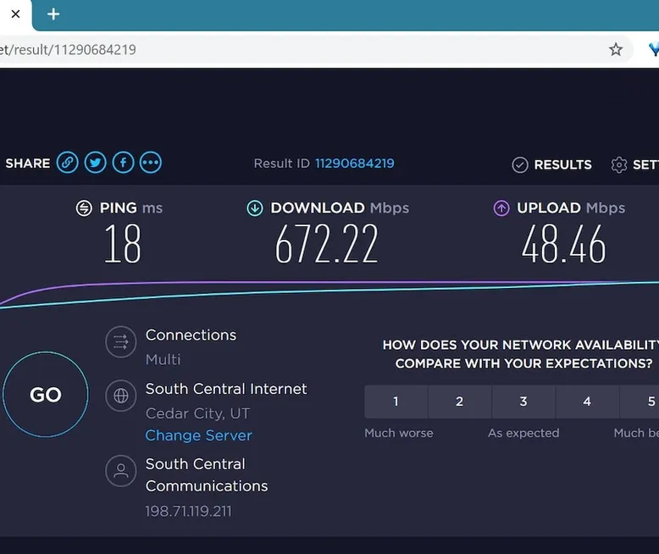Click South Central Internet server name
The width and height of the screenshot is (659, 554).
pyautogui.click(x=226, y=389)
